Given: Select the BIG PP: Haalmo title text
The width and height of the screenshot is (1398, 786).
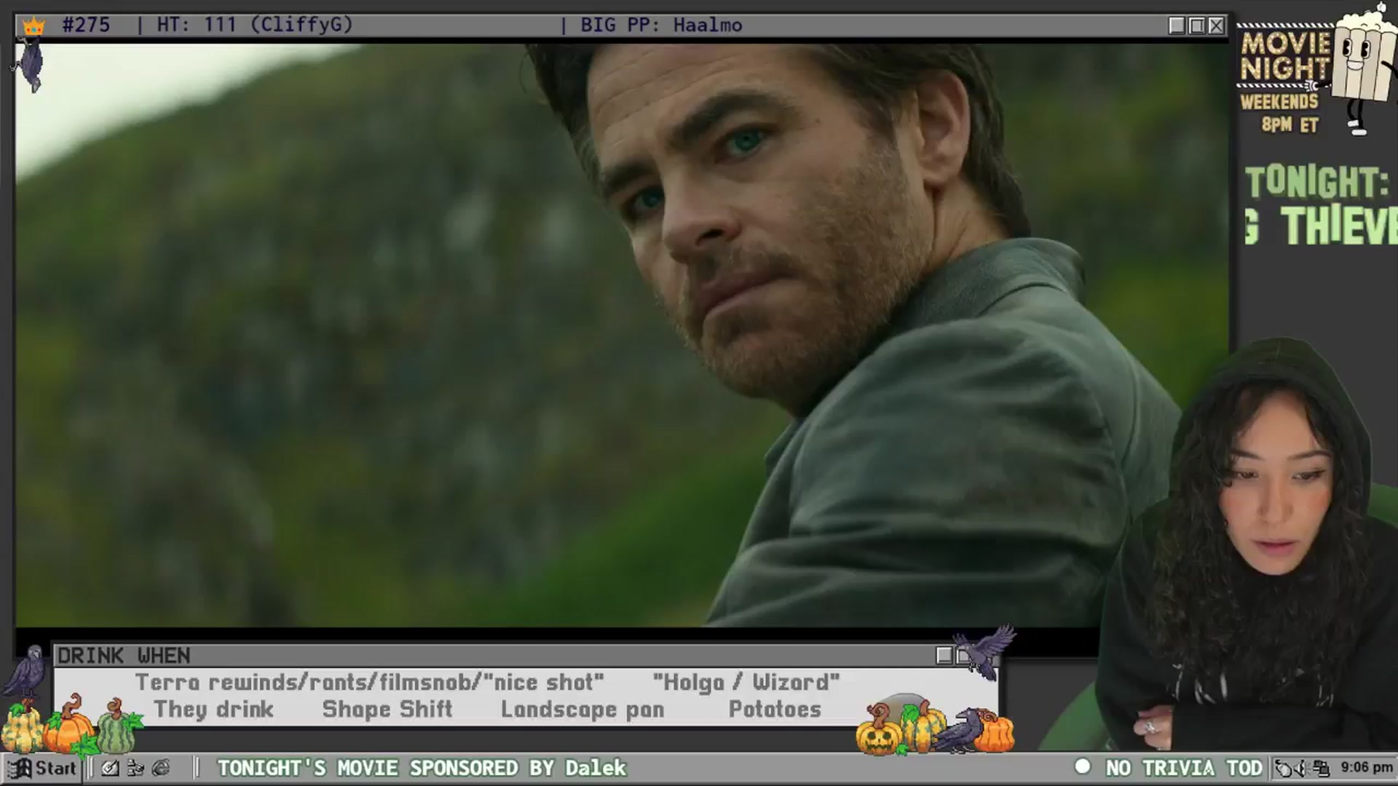Looking at the screenshot, I should click(661, 25).
